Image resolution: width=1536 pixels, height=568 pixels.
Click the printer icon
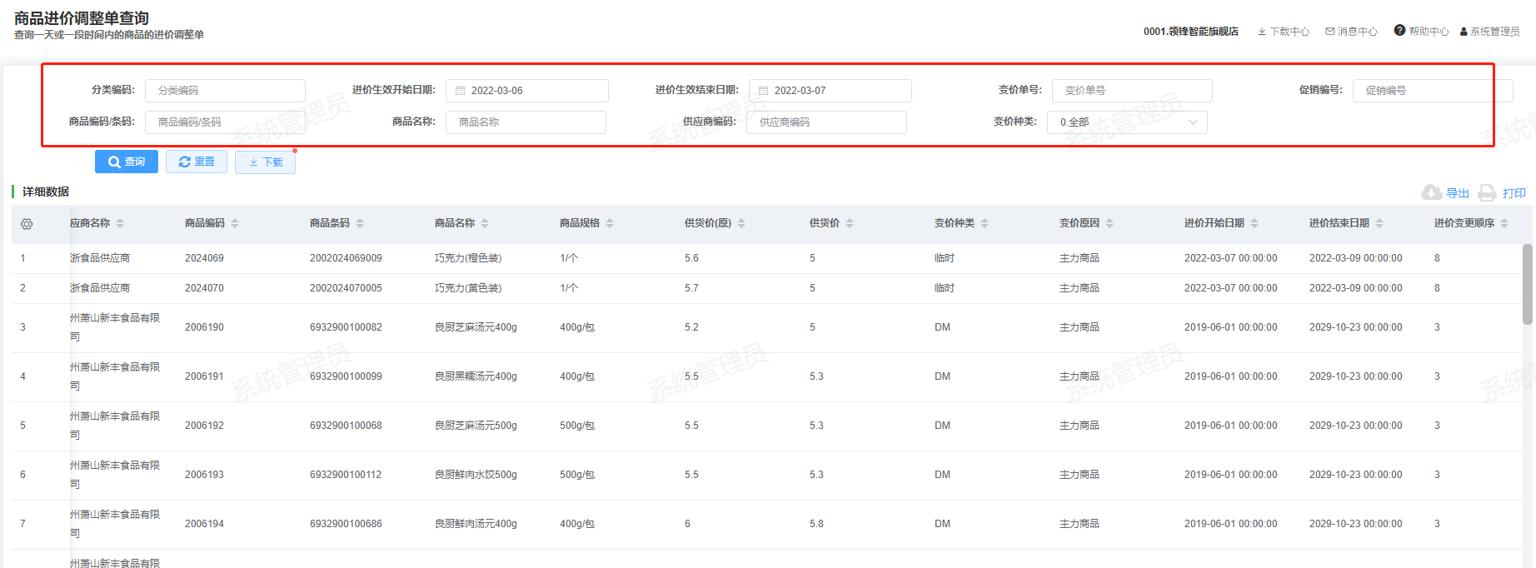pyautogui.click(x=1487, y=193)
